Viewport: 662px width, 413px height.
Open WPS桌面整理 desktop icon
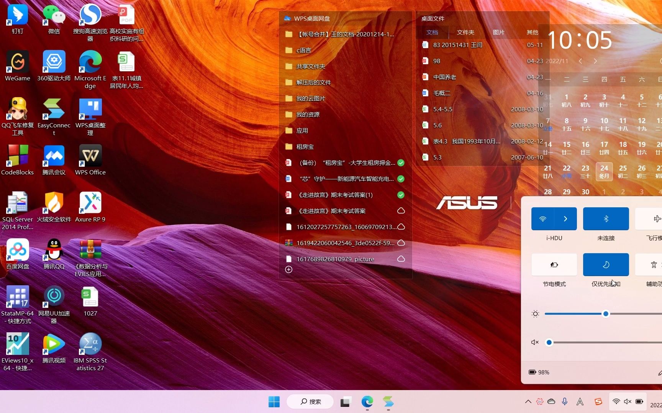tap(90, 116)
